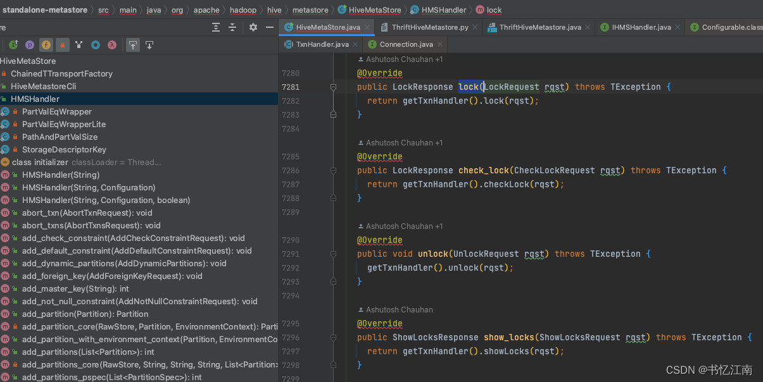Viewport: 763px width, 382px height.
Task: Collapse the check_lock method via its fold marker
Action: pyautogui.click(x=334, y=169)
